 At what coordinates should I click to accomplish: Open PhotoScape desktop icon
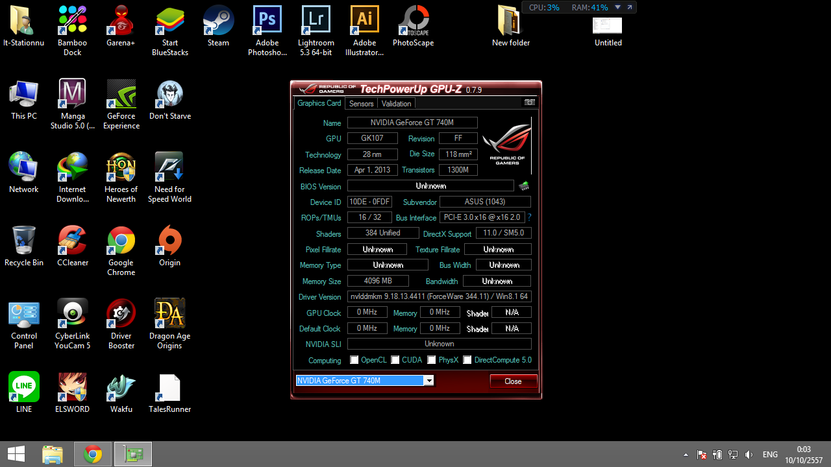click(x=414, y=27)
